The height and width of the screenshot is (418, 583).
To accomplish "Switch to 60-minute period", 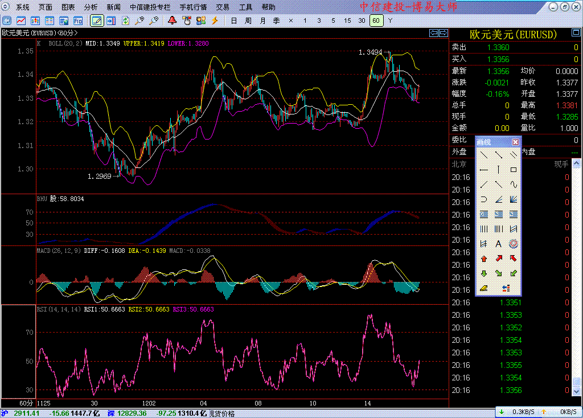I will (x=375, y=21).
